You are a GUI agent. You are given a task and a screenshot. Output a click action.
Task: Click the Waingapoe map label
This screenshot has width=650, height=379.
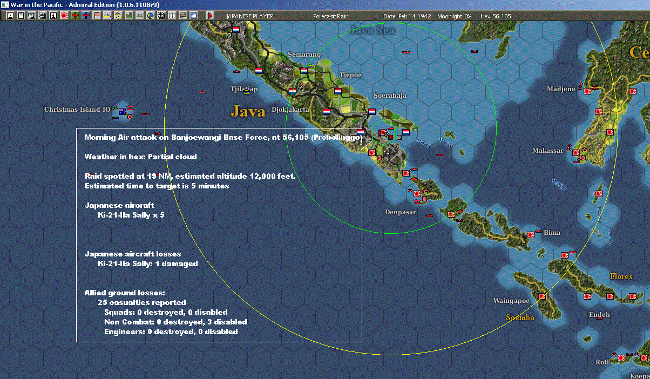511,301
